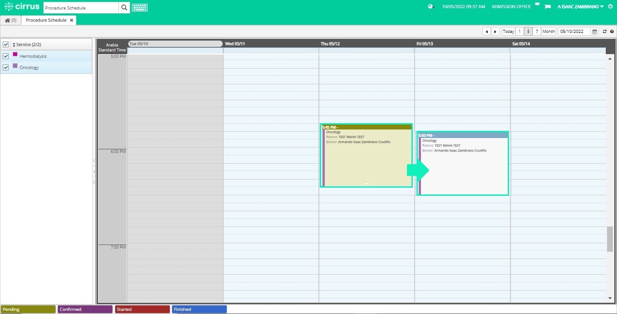
Task: Toggle the all Services checkbox
Action: click(x=6, y=44)
